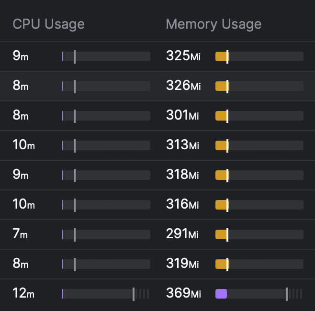
Task: Select the 301Mi memory value
Action: click(x=182, y=116)
